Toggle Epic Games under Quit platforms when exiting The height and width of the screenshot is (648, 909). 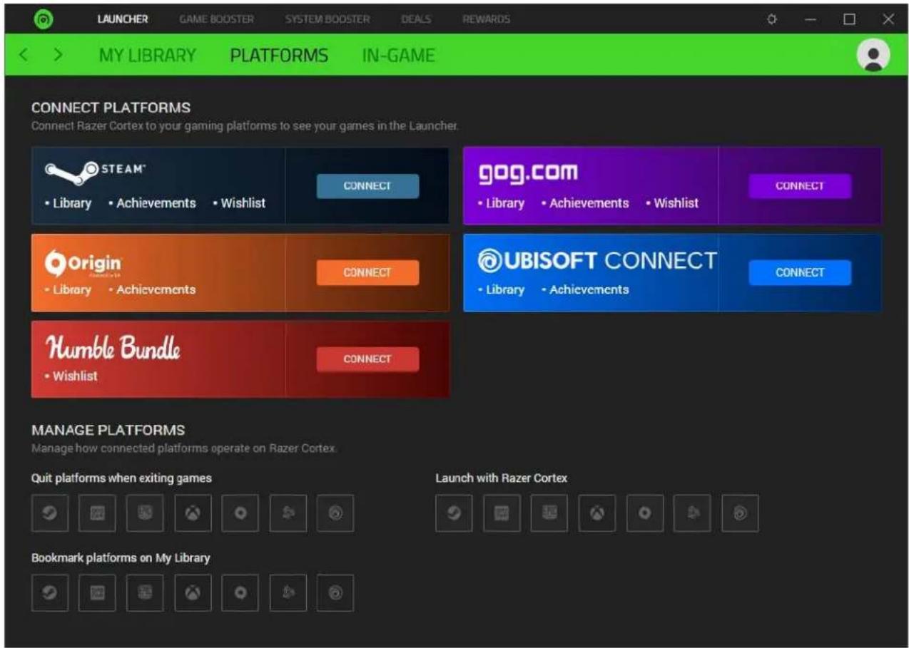click(x=146, y=513)
